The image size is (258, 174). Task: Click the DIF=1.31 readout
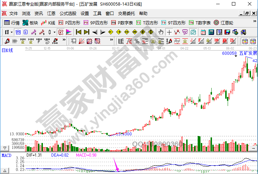(34, 155)
